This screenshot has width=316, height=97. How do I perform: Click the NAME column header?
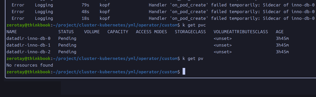[12, 32]
